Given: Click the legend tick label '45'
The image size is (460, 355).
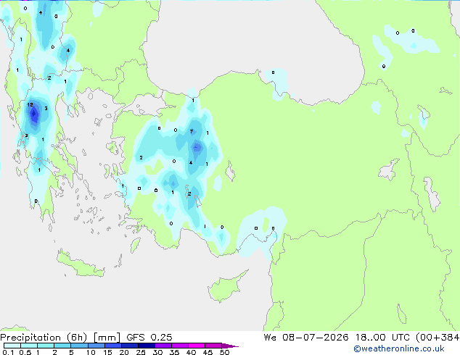Looking at the screenshot, I should [208, 352].
